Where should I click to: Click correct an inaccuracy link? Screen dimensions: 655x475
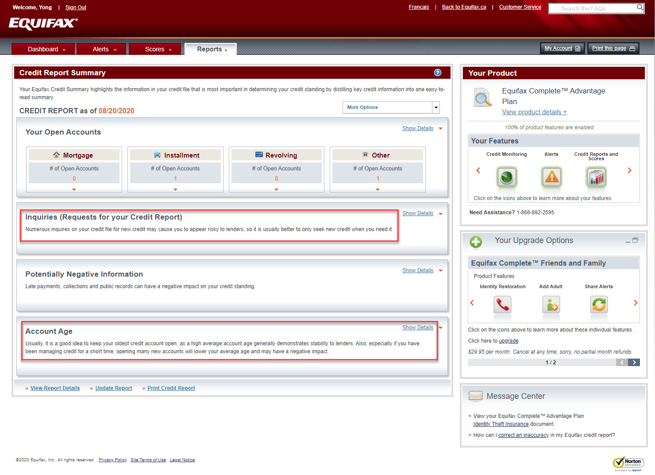click(x=524, y=435)
